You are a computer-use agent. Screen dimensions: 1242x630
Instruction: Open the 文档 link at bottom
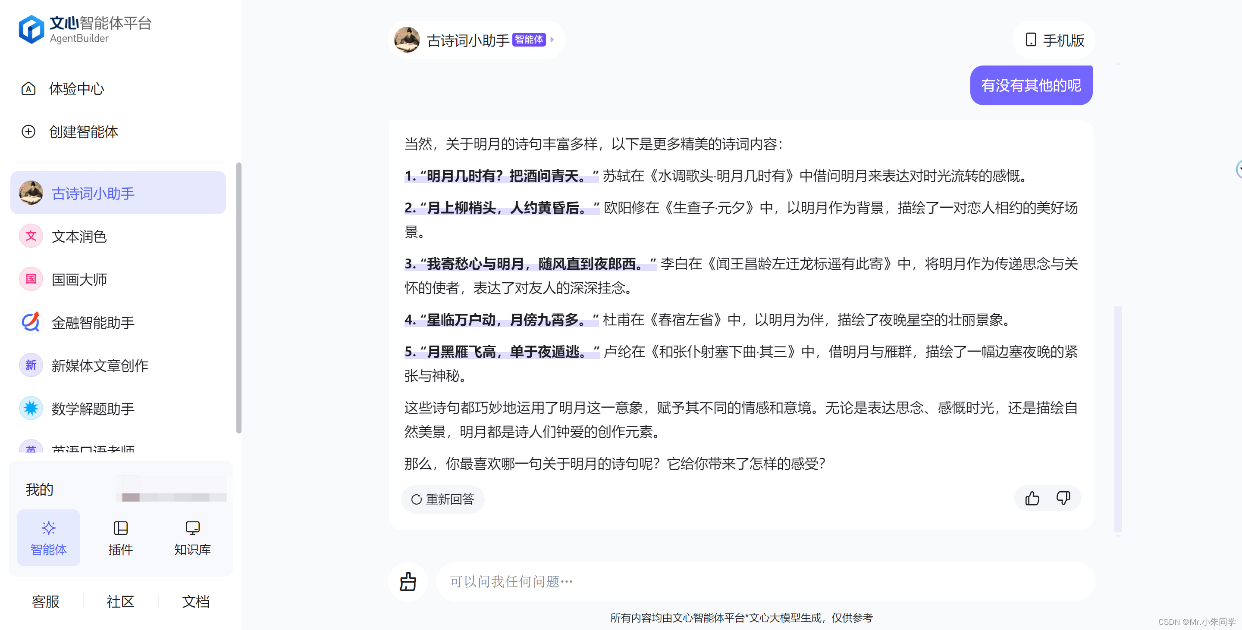click(x=195, y=601)
